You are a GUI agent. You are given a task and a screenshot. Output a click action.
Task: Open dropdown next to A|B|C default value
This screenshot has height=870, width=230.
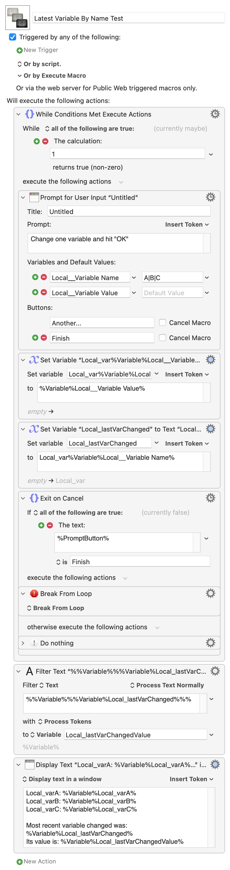pos(207,278)
